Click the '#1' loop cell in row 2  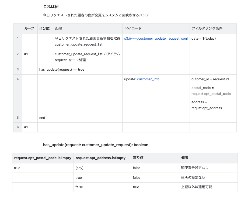(x=30, y=57)
